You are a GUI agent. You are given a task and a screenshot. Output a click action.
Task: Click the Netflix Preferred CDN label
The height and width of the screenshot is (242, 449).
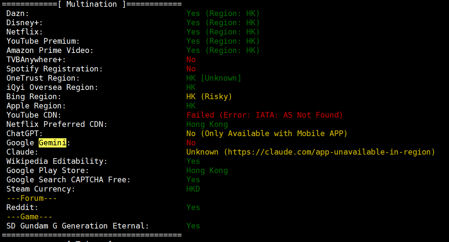click(x=57, y=124)
